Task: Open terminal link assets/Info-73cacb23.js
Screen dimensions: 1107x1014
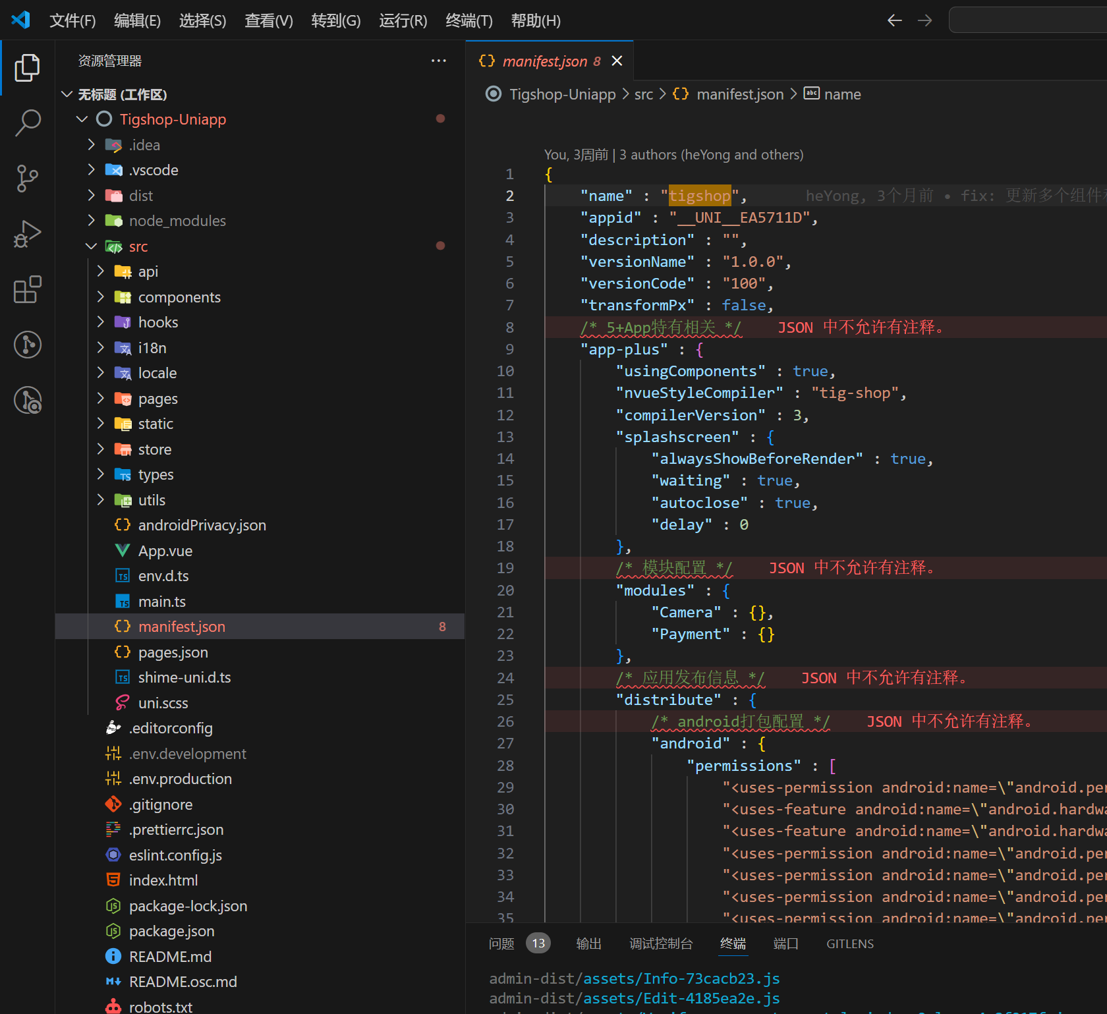Action: click(x=681, y=978)
